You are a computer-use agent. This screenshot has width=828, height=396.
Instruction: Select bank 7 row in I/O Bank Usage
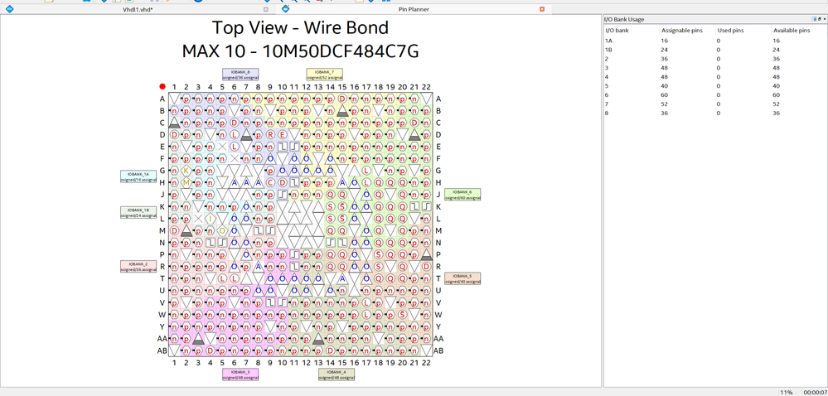[715, 104]
